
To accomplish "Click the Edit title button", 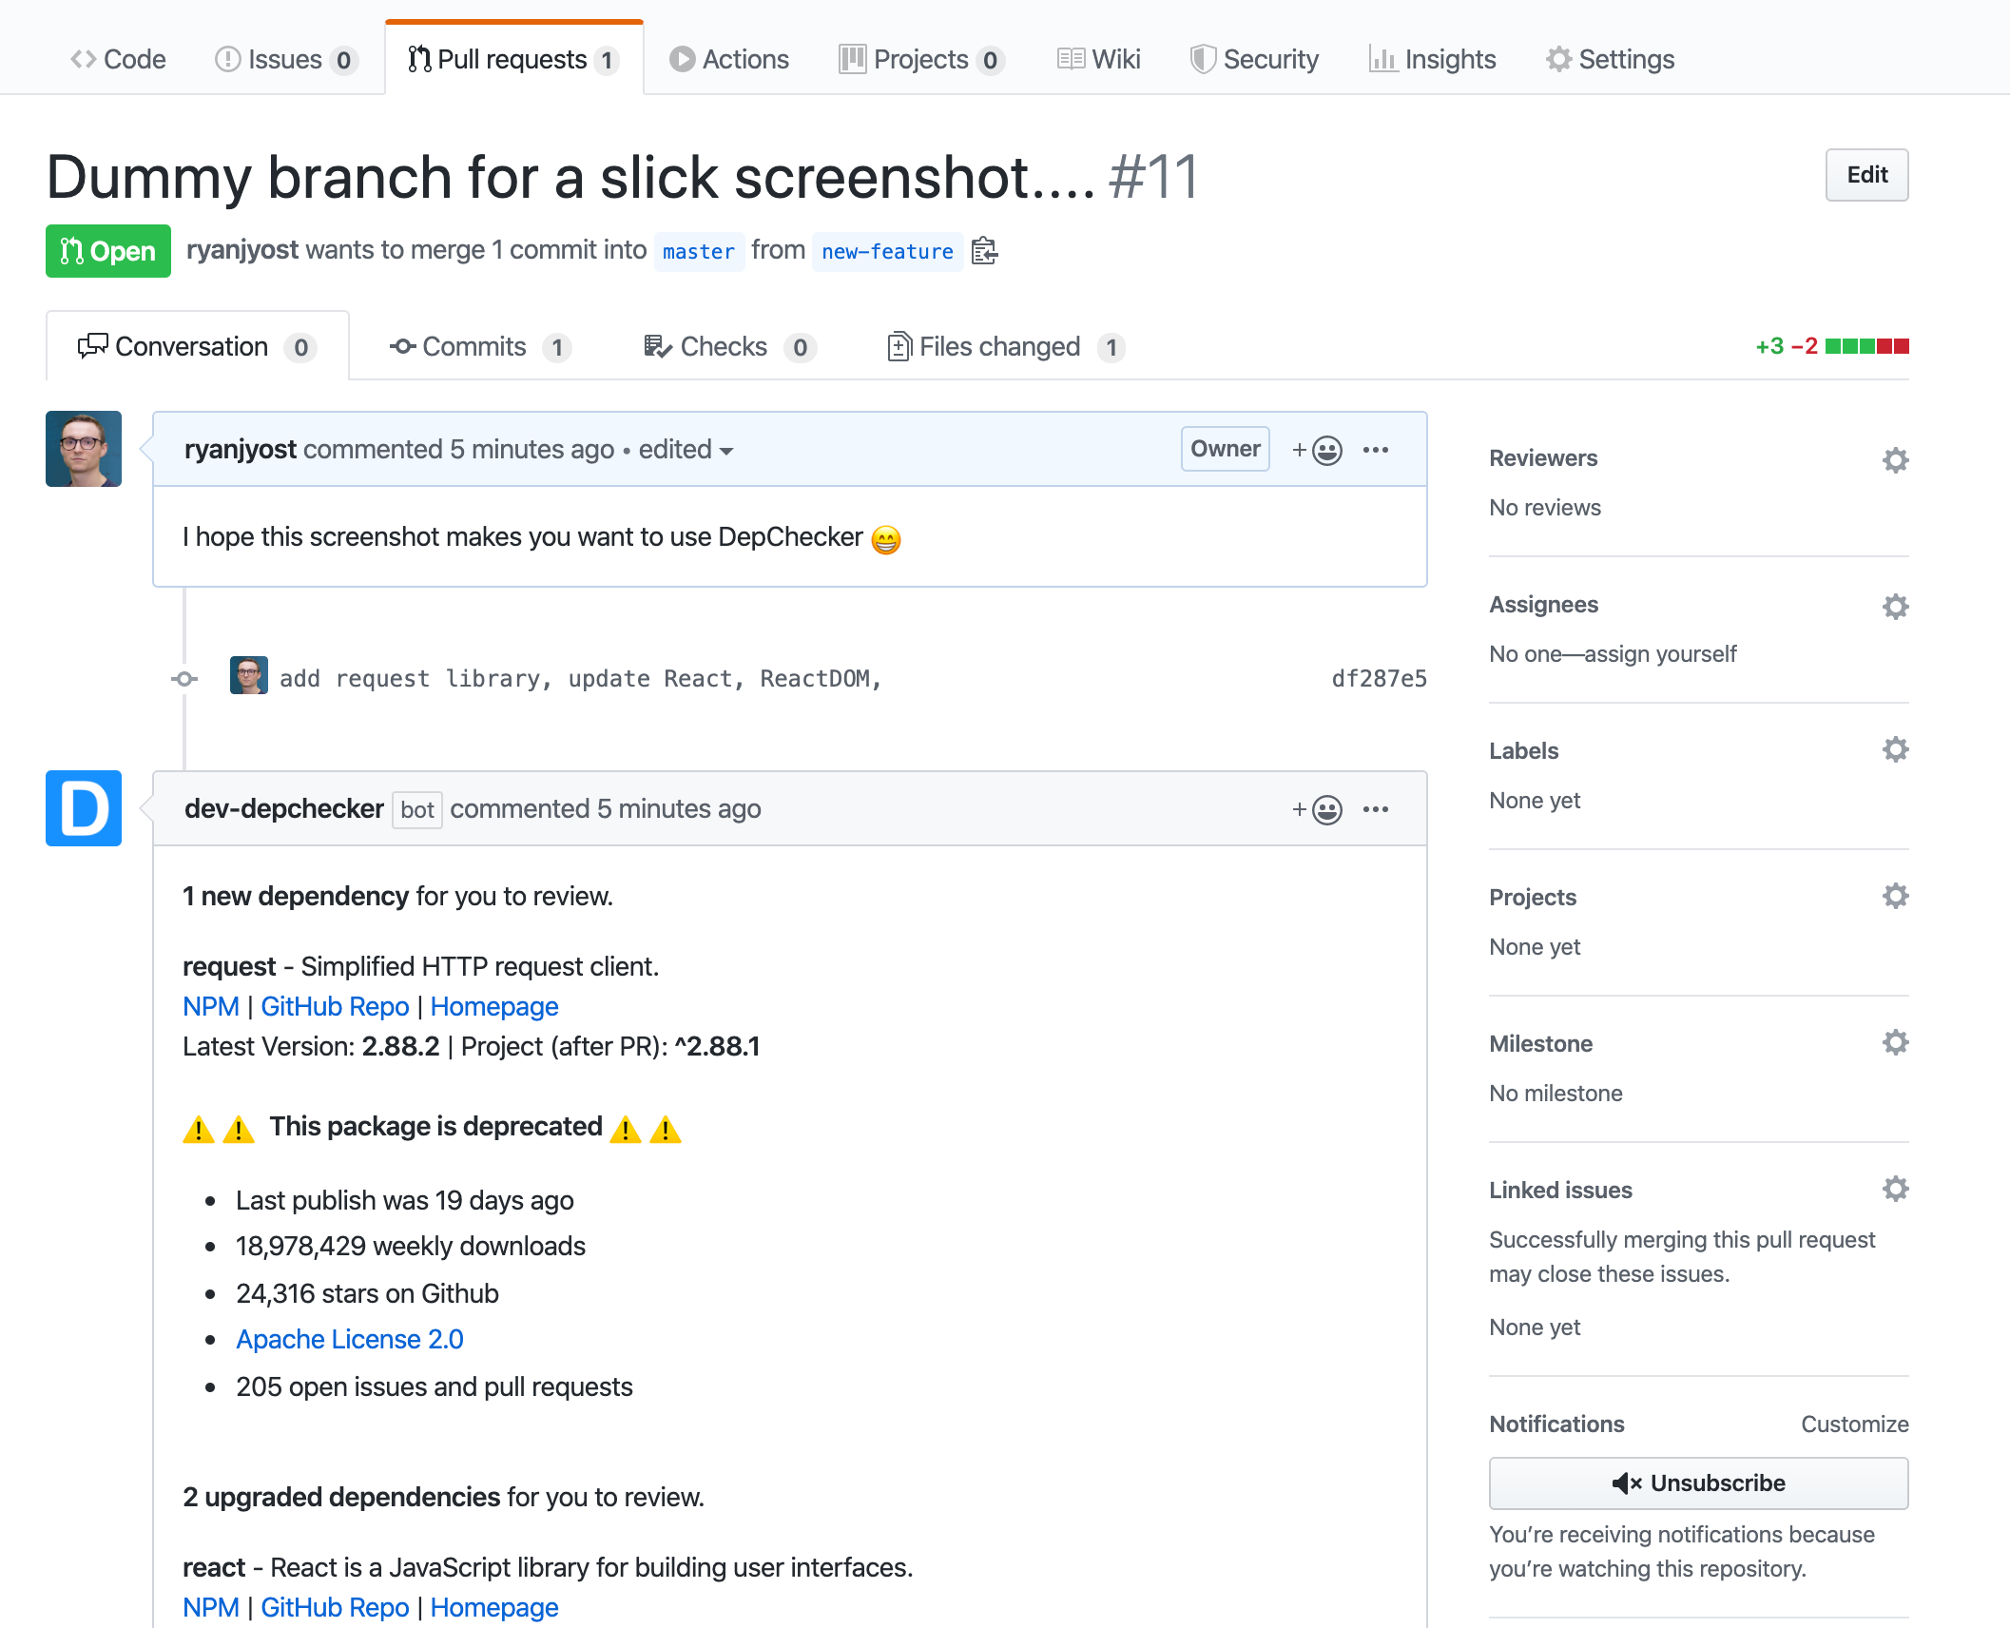I will pyautogui.click(x=1866, y=175).
